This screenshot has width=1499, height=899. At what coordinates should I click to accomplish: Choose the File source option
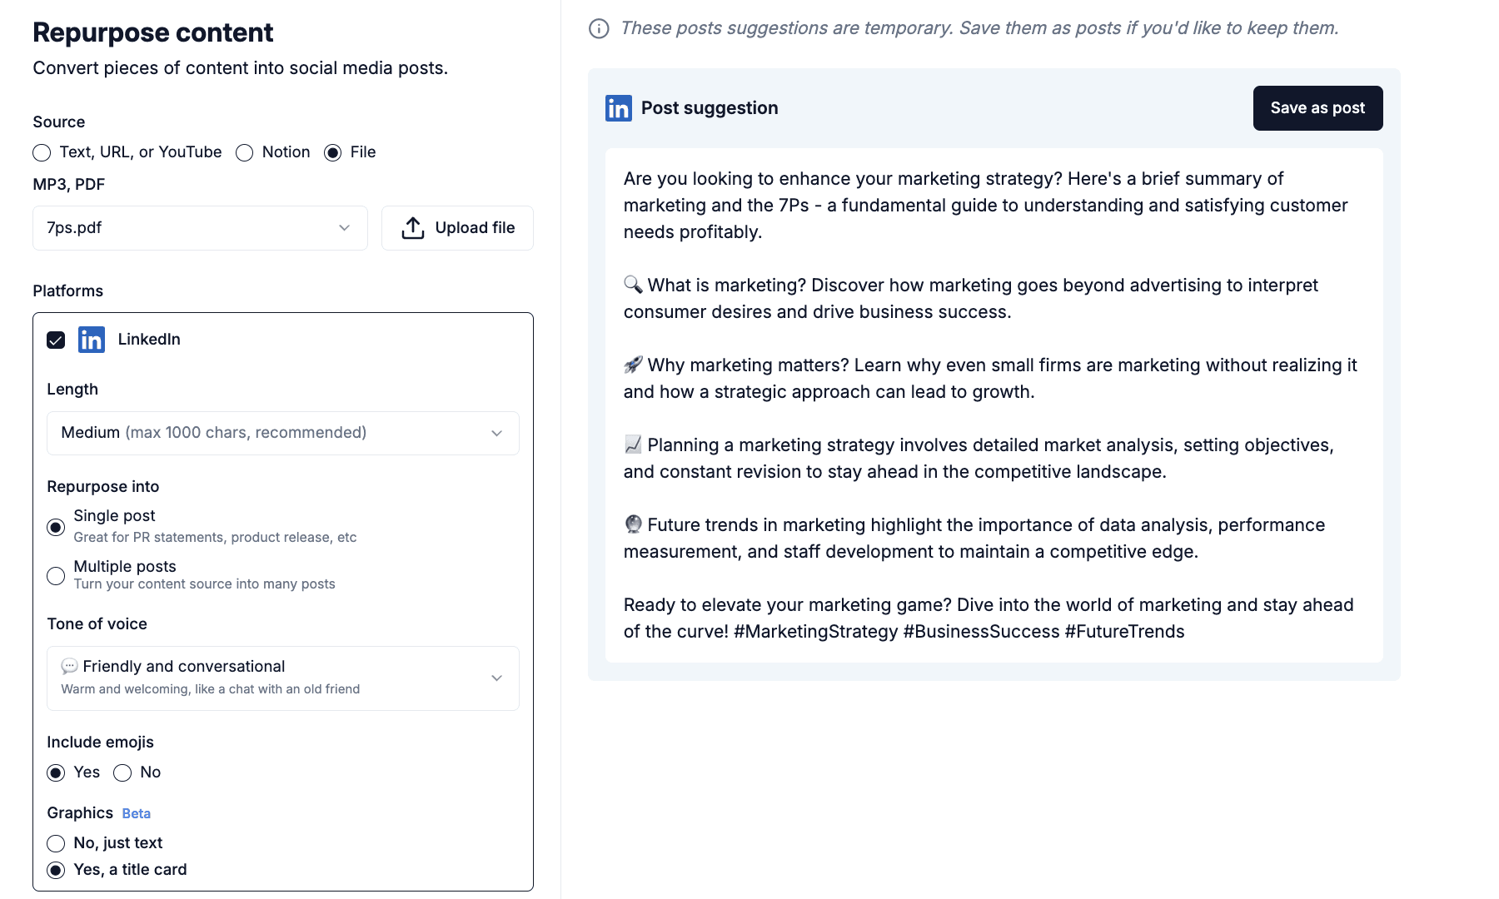(x=333, y=152)
